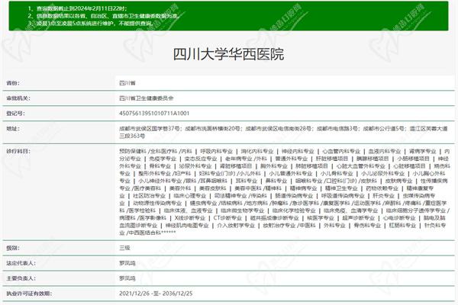Click the 地址 field label
This screenshot has height=305, width=458.
pyautogui.click(x=11, y=128)
